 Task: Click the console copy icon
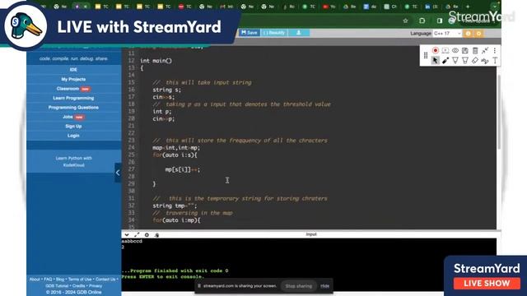pyautogui.click(x=156, y=235)
